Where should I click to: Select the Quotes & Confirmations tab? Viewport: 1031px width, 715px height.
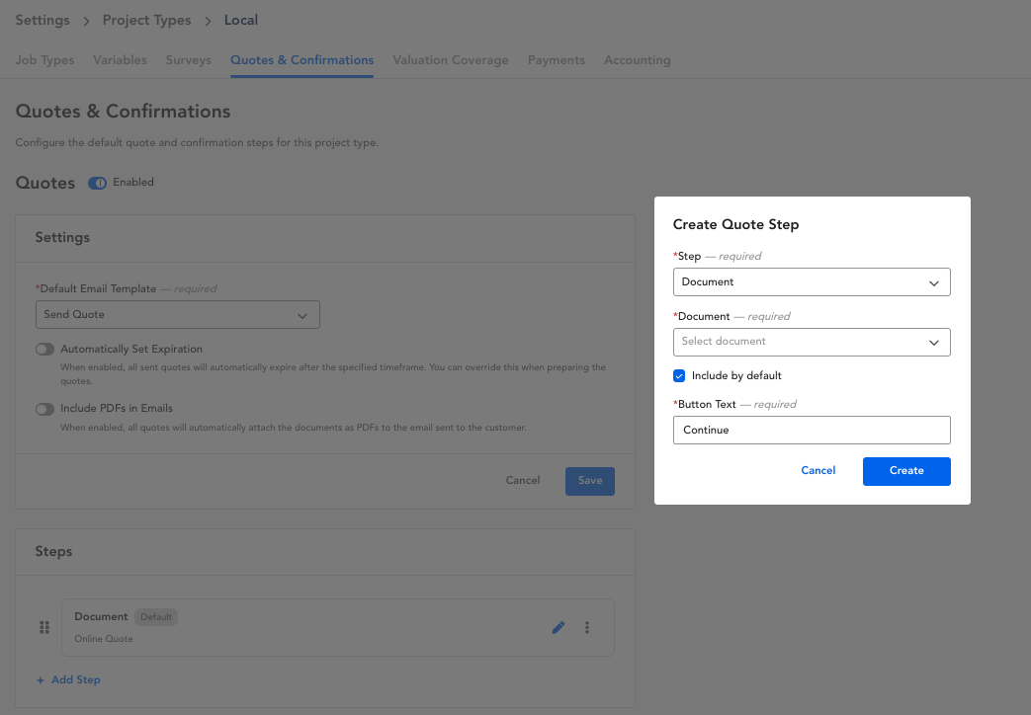(x=301, y=60)
